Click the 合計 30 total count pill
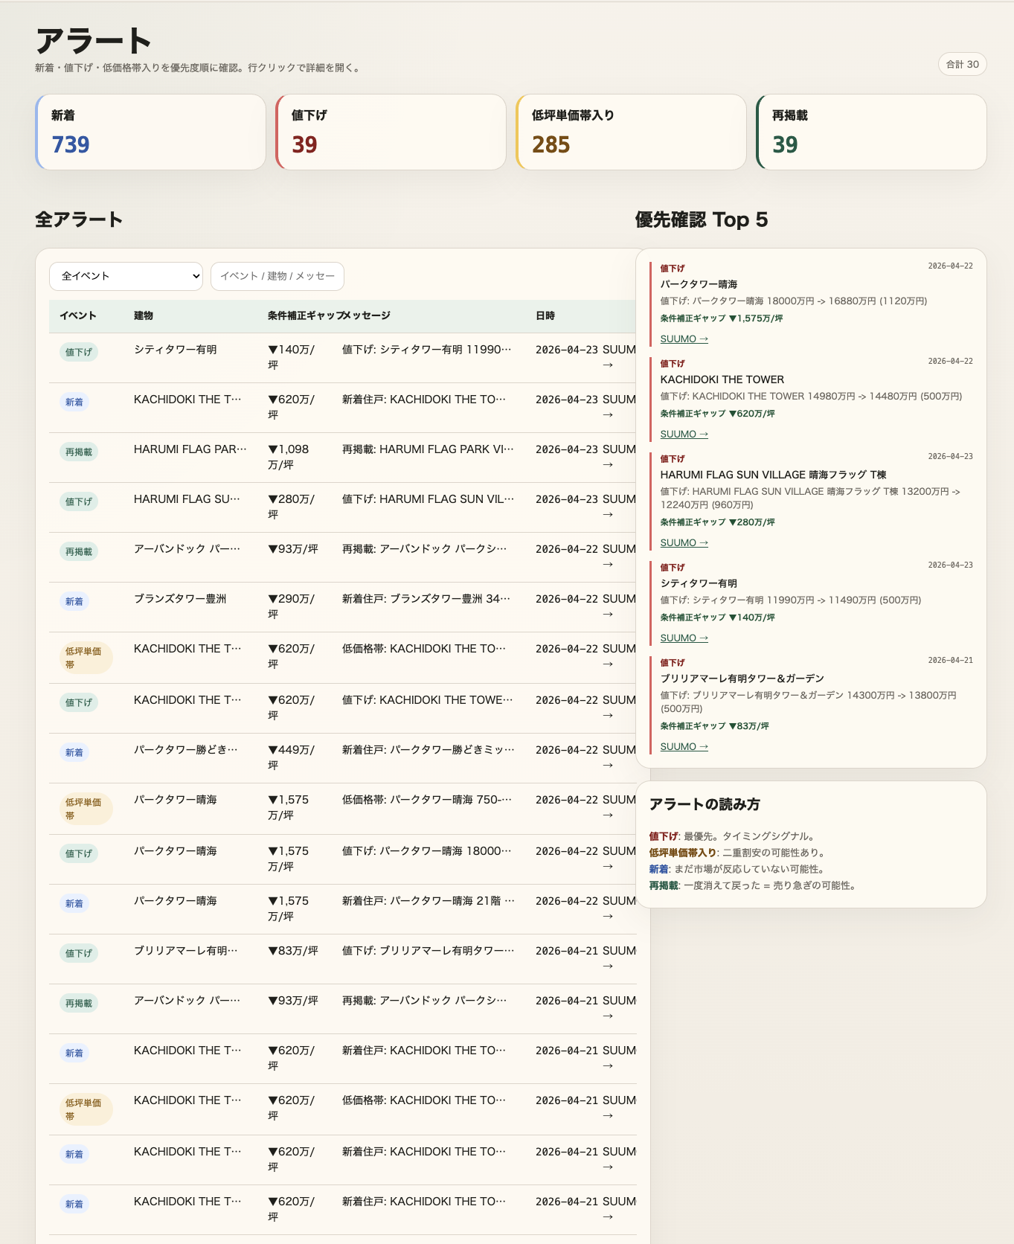 (962, 65)
